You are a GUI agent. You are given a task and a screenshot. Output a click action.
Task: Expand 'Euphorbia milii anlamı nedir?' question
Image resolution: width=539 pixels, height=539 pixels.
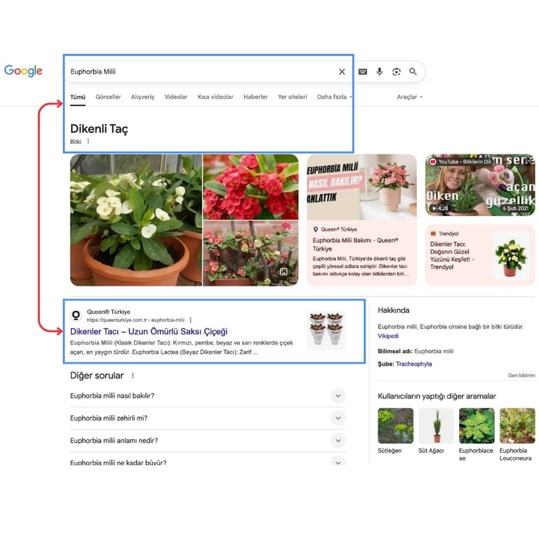208,440
